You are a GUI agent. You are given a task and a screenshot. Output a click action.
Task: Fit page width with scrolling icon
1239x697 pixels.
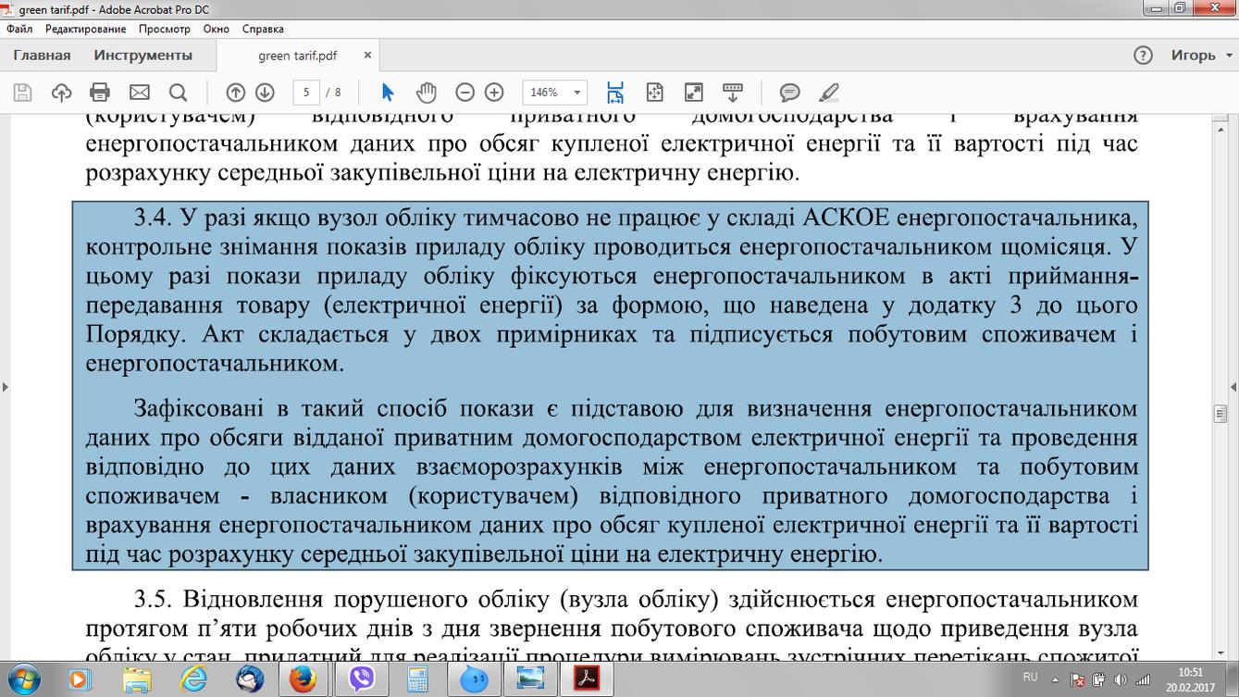point(615,93)
